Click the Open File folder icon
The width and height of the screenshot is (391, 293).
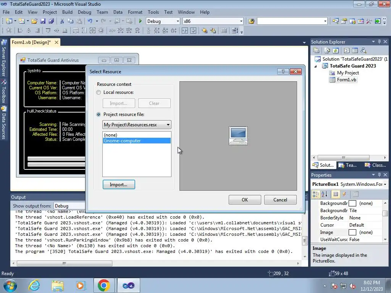tap(34, 21)
